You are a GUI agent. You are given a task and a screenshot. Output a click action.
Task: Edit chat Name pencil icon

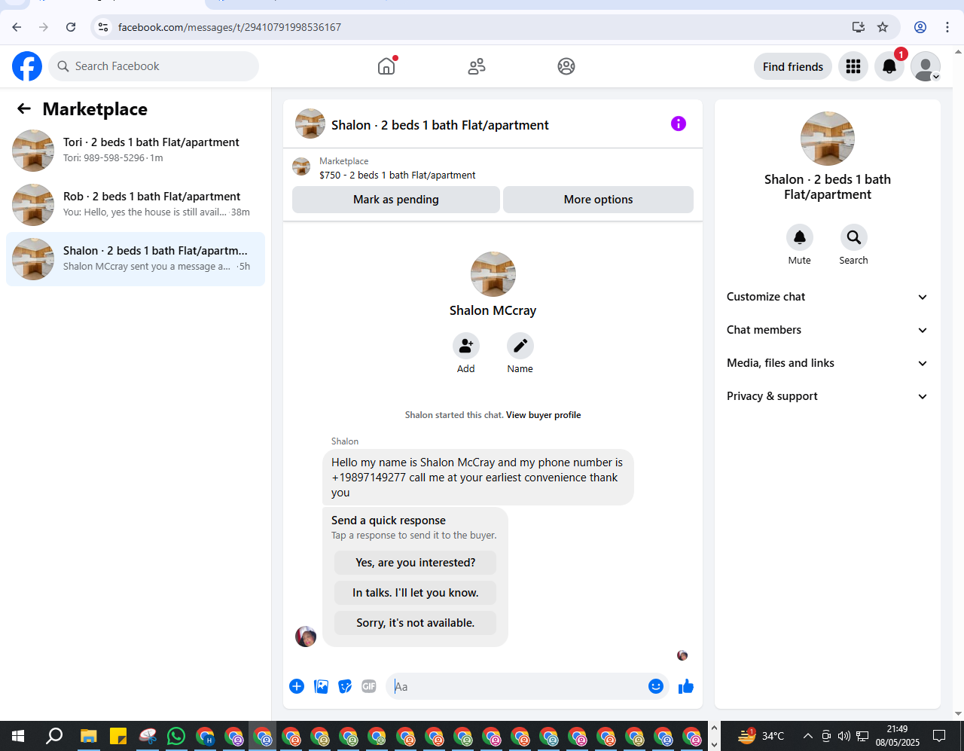520,346
